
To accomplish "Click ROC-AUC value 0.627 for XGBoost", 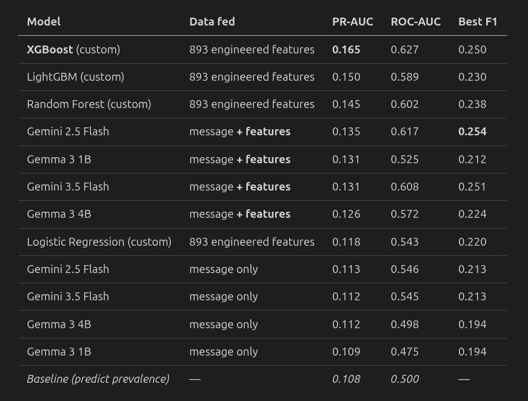I will pos(405,50).
